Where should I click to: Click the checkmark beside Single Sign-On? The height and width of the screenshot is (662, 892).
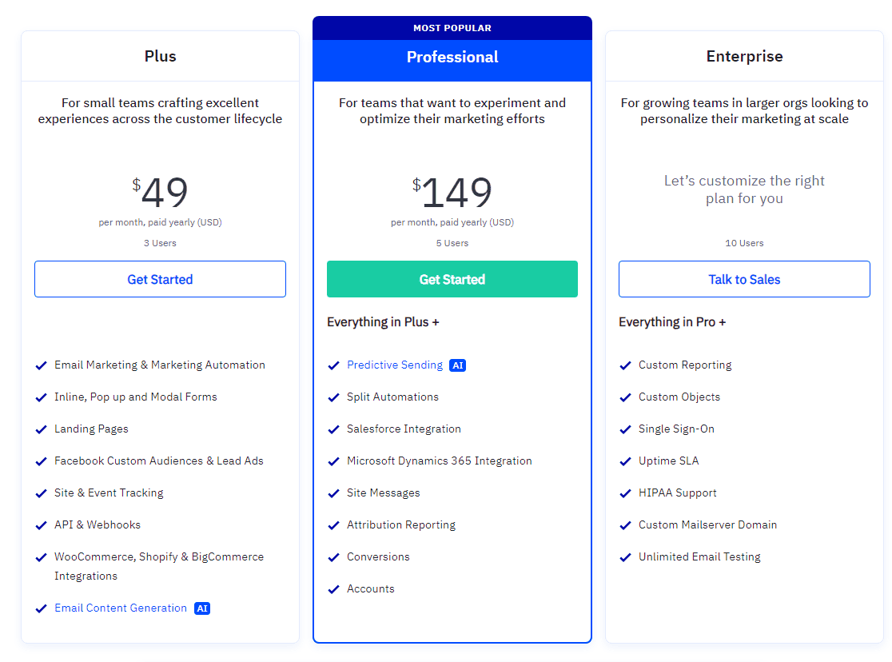pos(626,429)
